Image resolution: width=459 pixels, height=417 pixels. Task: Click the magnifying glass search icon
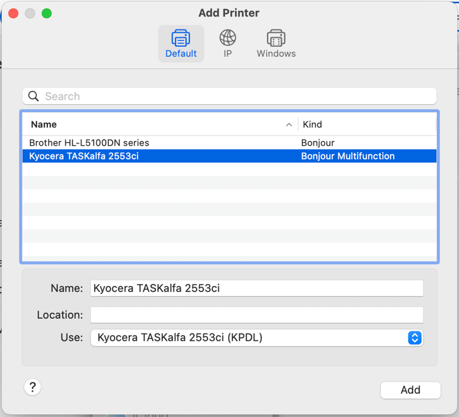click(x=33, y=96)
